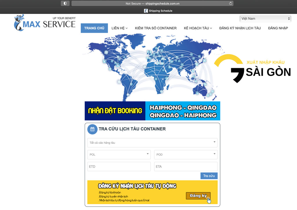Viewport: 297px width, 210px height.
Task: Click the yellow Đăng ký button
Action: [198, 196]
